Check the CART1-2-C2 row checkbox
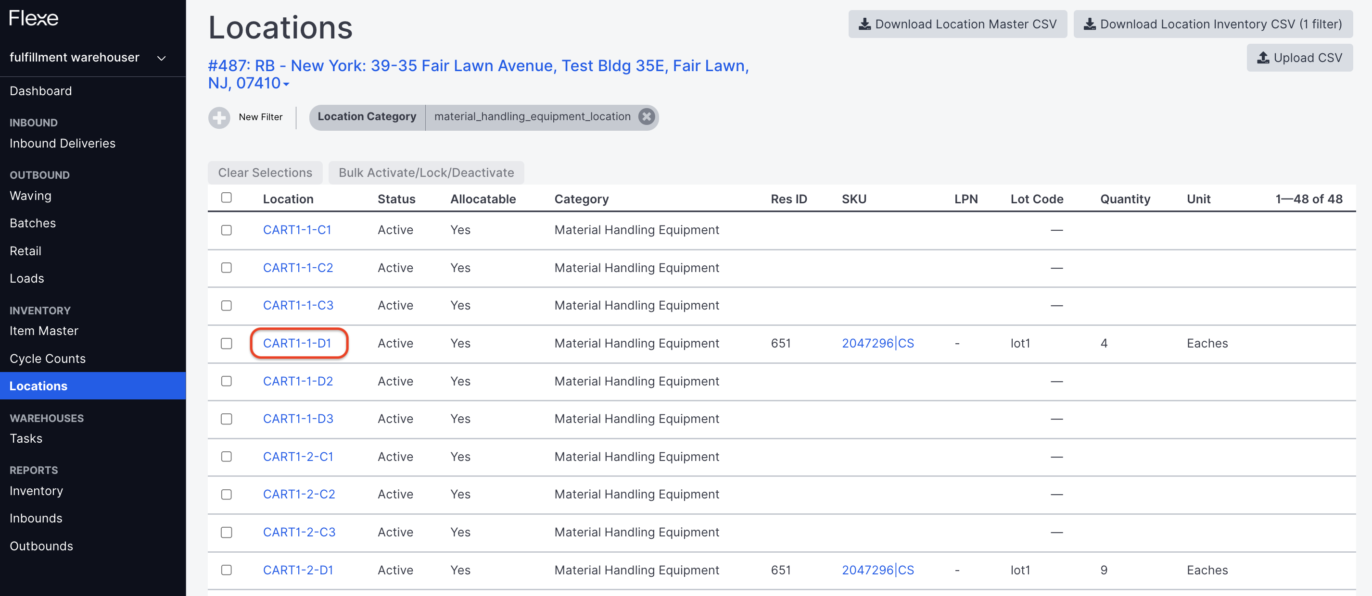The width and height of the screenshot is (1372, 596). (227, 495)
